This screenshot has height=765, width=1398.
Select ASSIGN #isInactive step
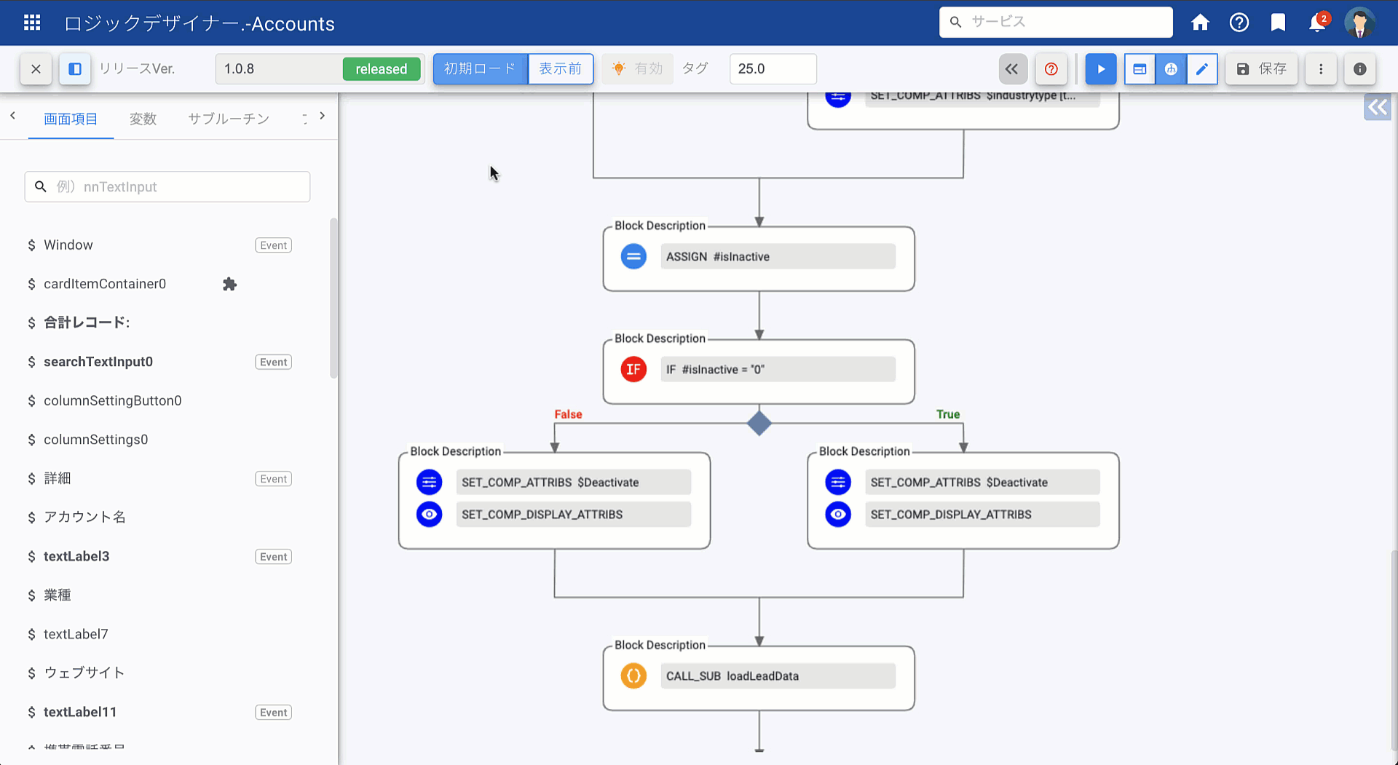[x=778, y=256]
